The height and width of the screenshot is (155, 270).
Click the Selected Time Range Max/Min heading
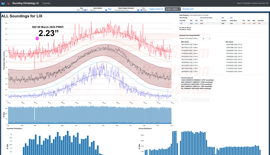tap(190, 35)
